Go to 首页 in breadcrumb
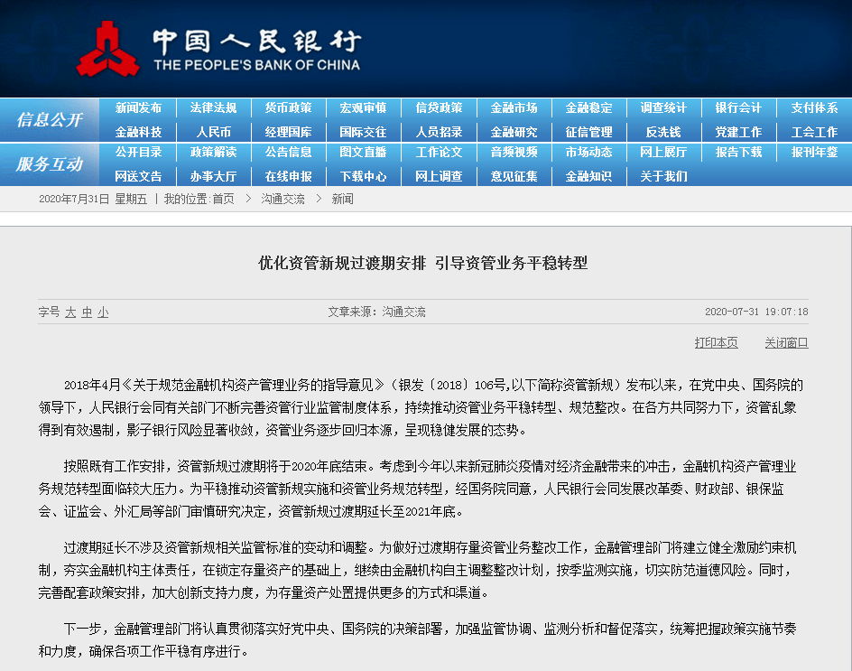Image resolution: width=852 pixels, height=671 pixels. pos(223,199)
